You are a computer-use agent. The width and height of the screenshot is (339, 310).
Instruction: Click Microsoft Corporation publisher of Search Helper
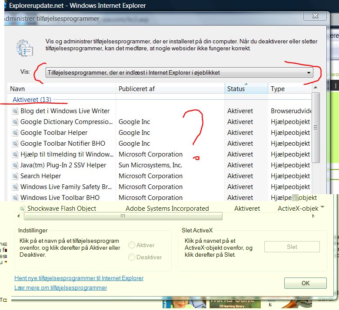[150, 176]
